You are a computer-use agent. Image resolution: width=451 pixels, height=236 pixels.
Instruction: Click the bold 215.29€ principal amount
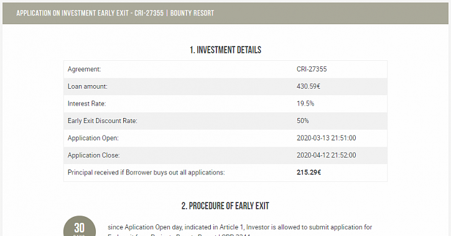tap(309, 173)
